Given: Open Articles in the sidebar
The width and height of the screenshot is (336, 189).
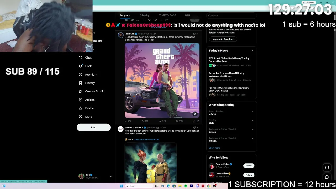Looking at the screenshot, I should (87, 100).
